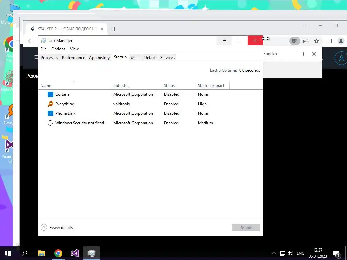Select the Everything startup entry name
This screenshot has width=347, height=260.
point(65,104)
